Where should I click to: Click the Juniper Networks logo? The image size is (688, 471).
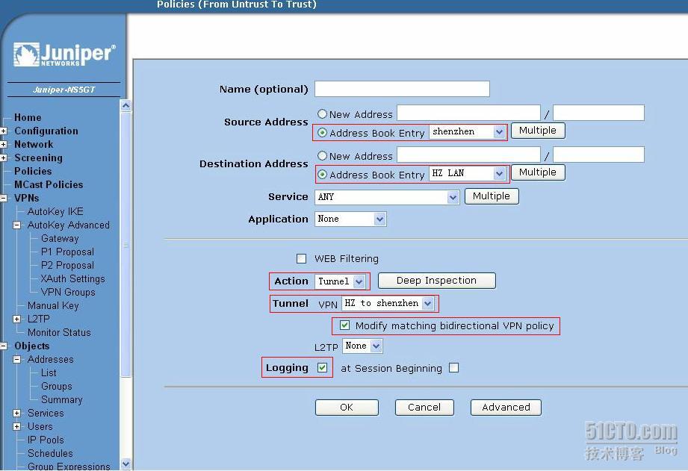pos(64,54)
